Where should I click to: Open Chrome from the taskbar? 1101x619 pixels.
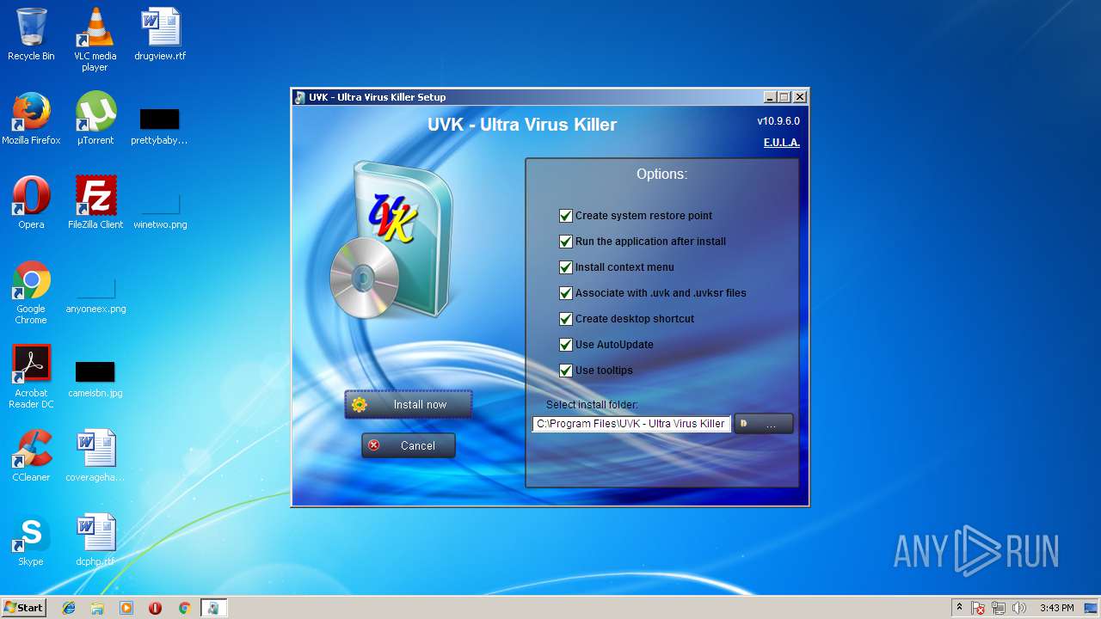tap(184, 608)
